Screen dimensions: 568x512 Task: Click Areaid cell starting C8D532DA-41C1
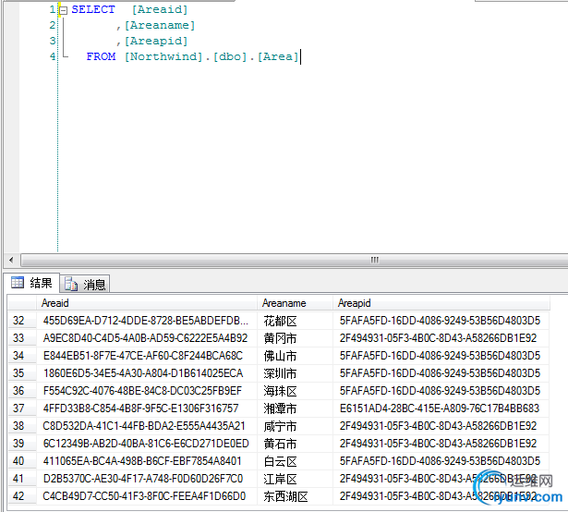(147, 426)
